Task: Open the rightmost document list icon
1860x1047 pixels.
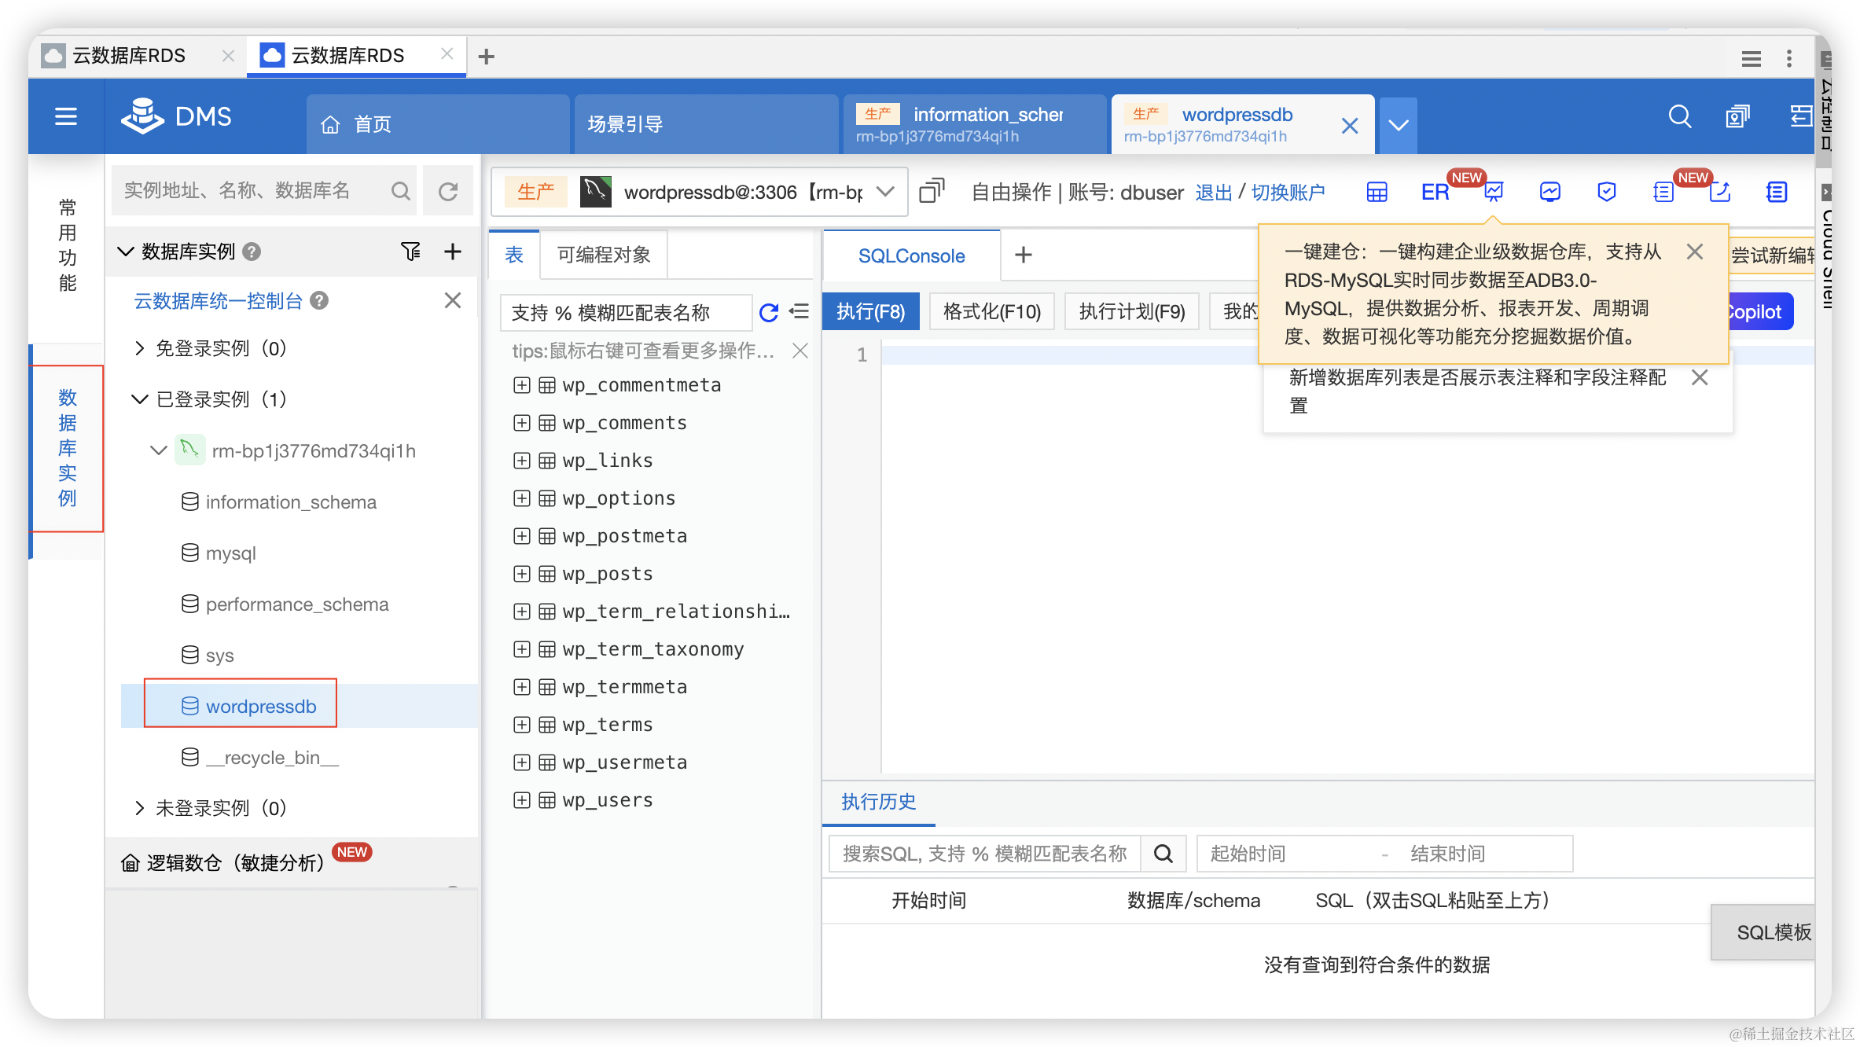Action: (x=1777, y=192)
